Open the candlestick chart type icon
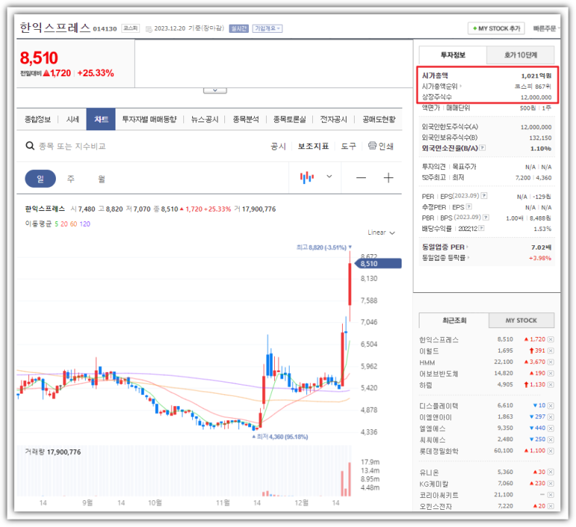Screen dimensions: 576x527 coord(307,177)
